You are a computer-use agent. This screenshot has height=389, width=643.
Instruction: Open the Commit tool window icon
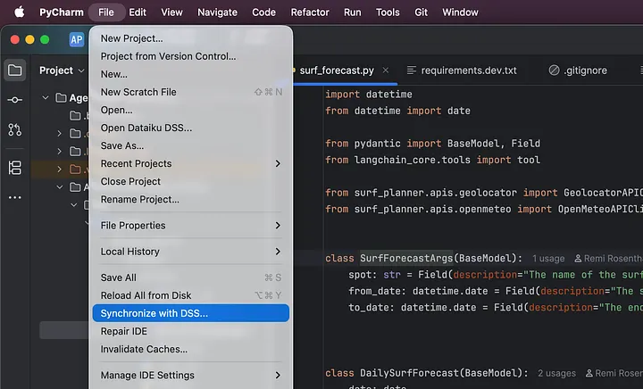click(x=15, y=100)
